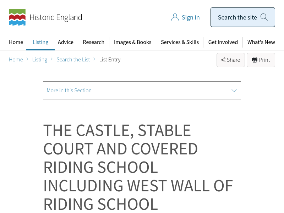This screenshot has height=213, width=284.
Task: Click the Share icon
Action: [x=223, y=60]
